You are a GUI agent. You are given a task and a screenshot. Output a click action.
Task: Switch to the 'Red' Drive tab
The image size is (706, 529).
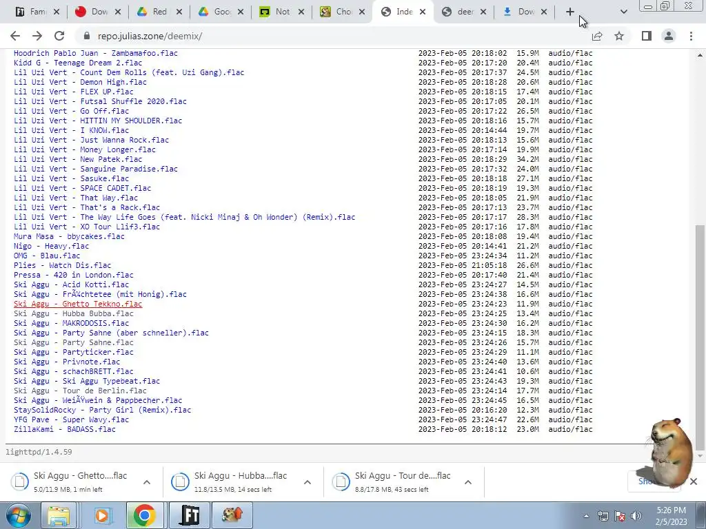(155, 12)
